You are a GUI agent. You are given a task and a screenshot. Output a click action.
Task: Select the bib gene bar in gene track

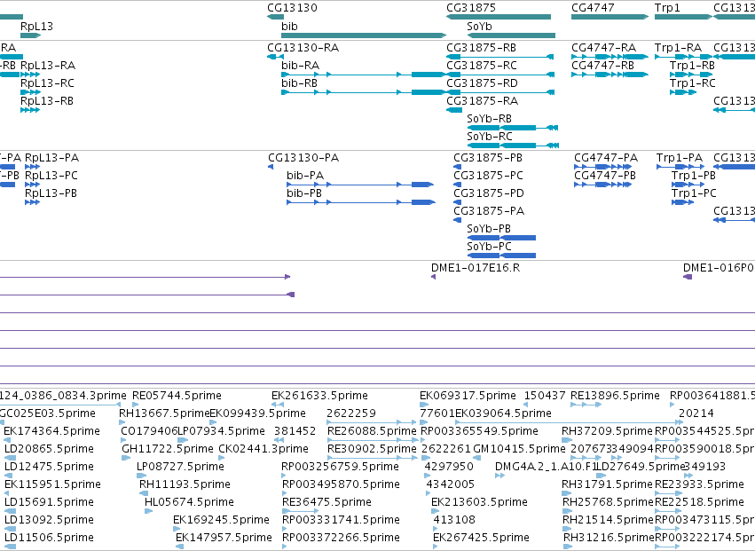click(364, 35)
